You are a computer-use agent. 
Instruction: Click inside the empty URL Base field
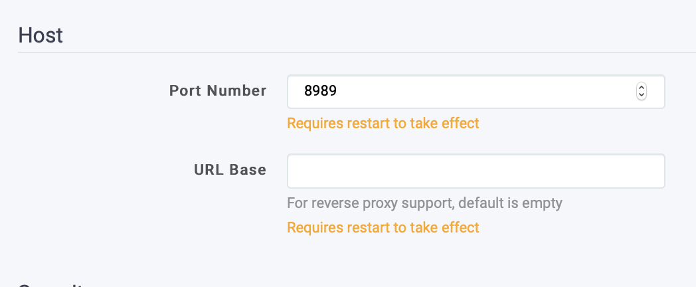(x=476, y=171)
